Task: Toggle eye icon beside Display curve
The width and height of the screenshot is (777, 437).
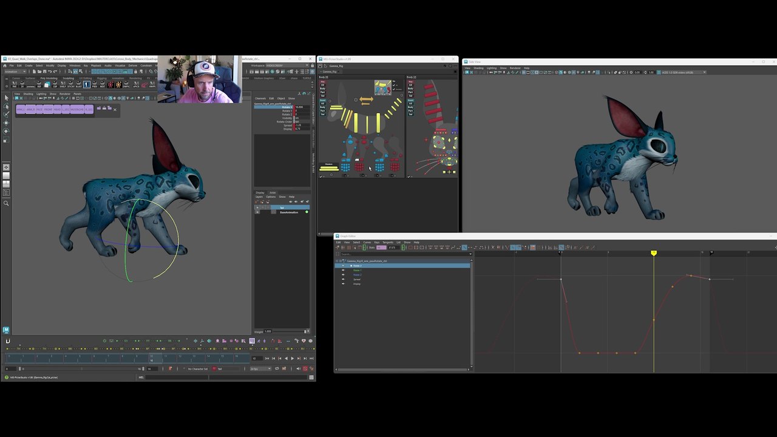Action: [343, 284]
